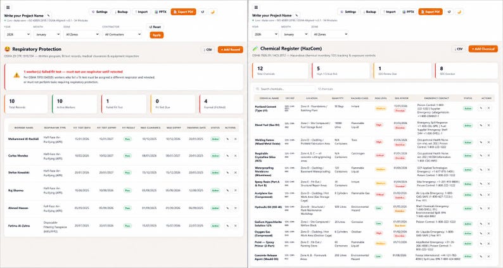Click Export PDF in left panel
The height and width of the screenshot is (268, 503).
[x=184, y=12]
